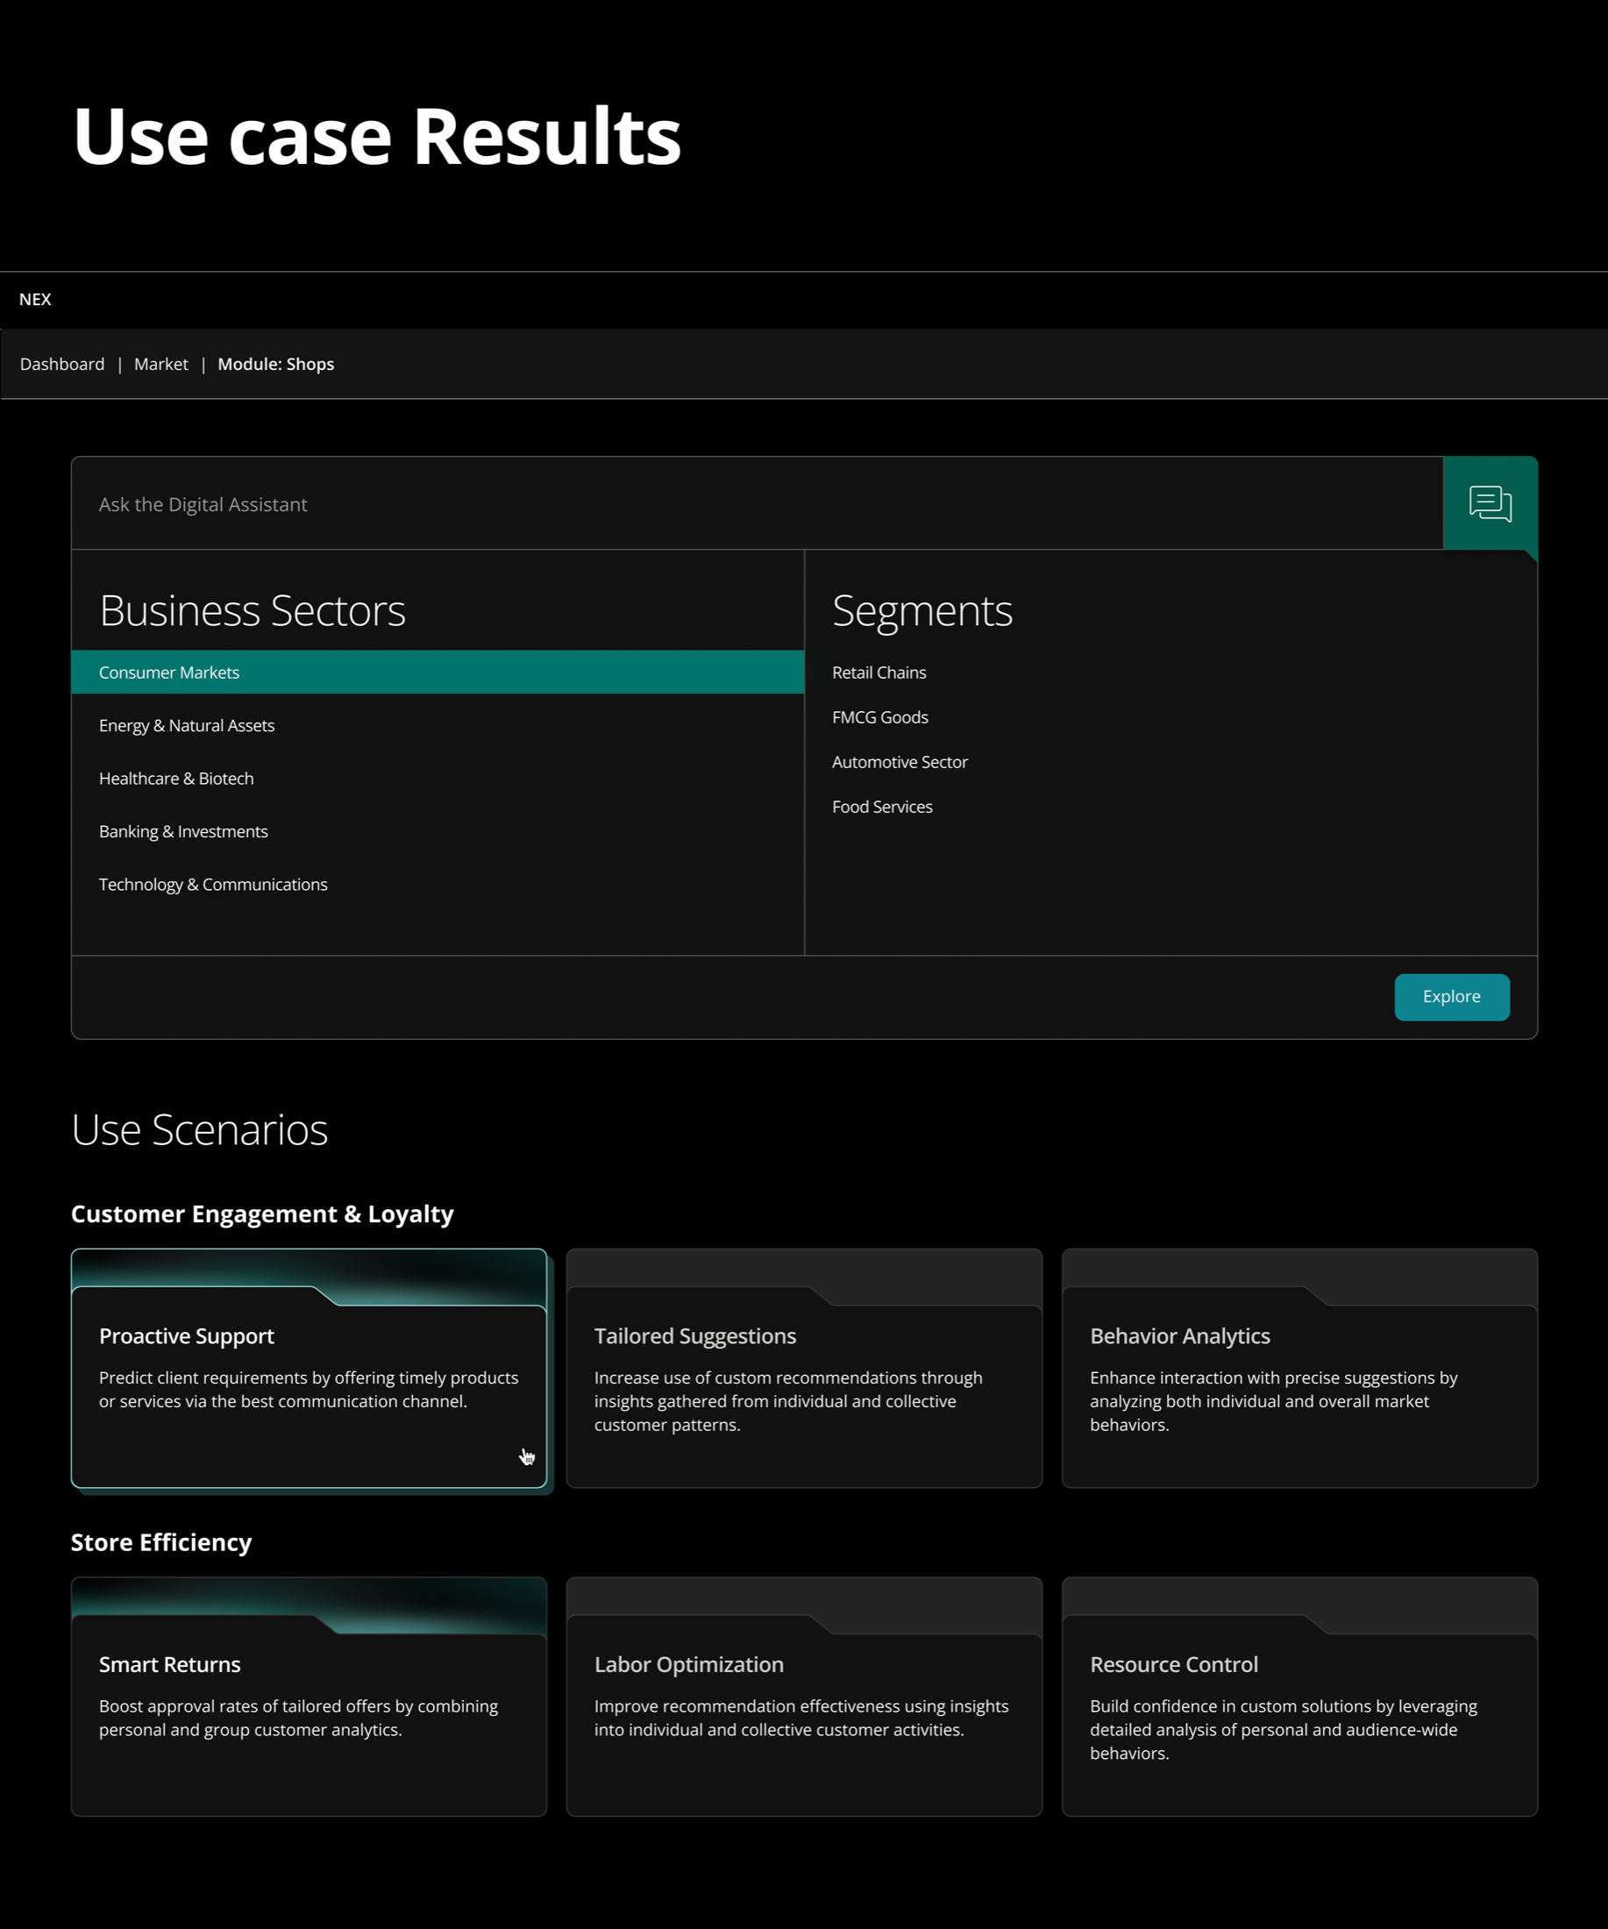Image resolution: width=1608 pixels, height=1929 pixels.
Task: Select Consumer Markets sector
Action: [438, 673]
